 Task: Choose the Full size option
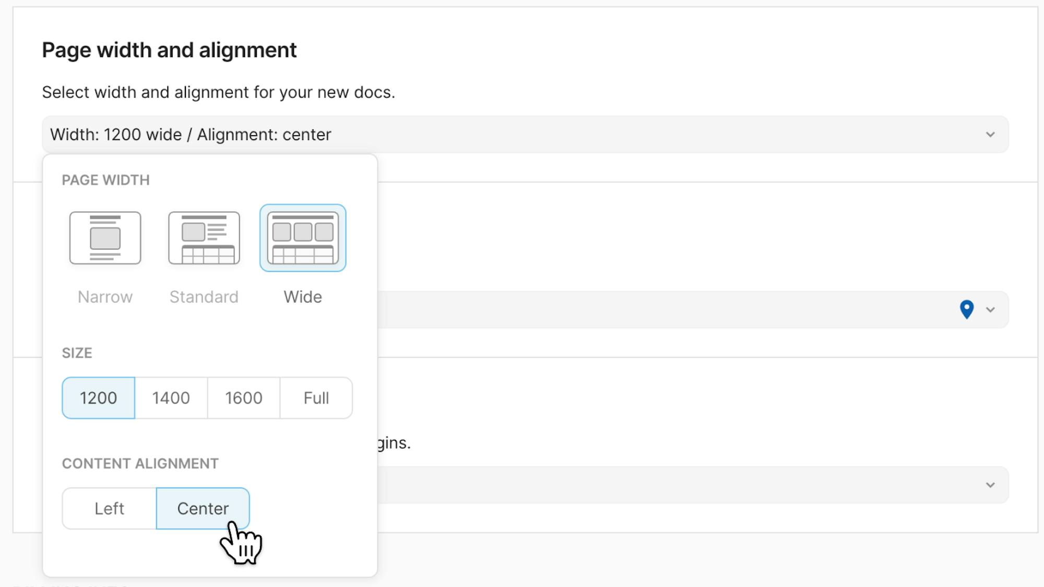(316, 398)
